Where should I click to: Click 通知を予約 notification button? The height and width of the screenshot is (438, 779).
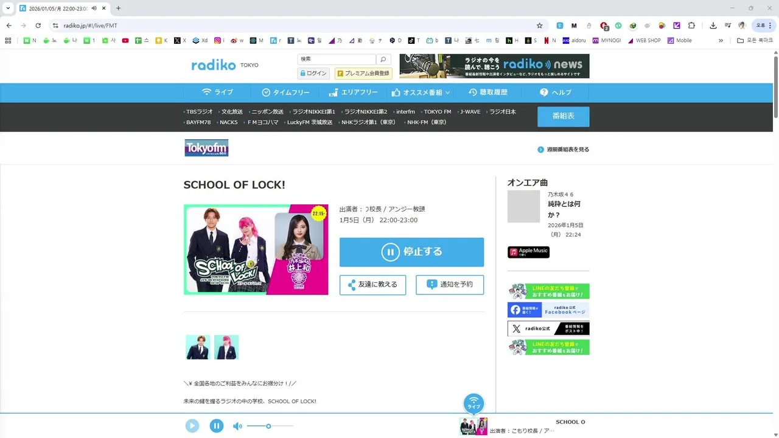tap(450, 285)
